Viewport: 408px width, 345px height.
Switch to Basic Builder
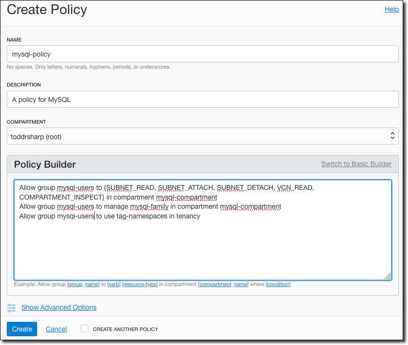(x=356, y=164)
